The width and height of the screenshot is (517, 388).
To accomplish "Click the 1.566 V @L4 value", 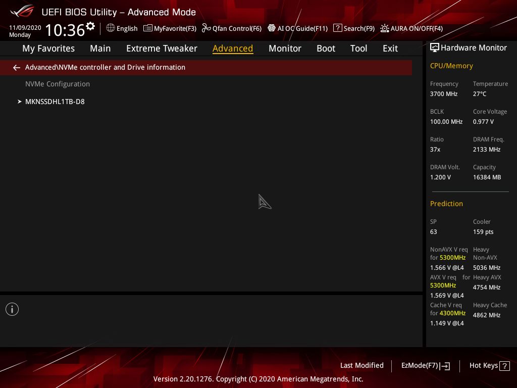I will coord(447,268).
